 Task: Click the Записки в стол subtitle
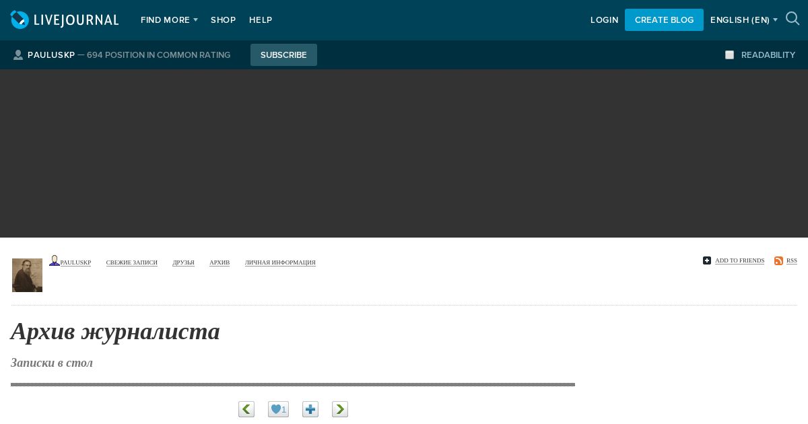[x=52, y=363]
